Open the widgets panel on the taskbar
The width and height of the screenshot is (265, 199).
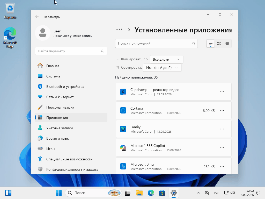click(8, 193)
